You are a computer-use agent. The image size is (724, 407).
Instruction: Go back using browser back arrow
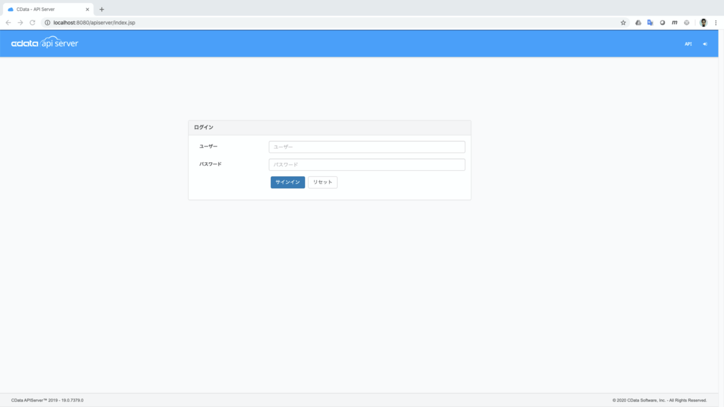pyautogui.click(x=8, y=23)
